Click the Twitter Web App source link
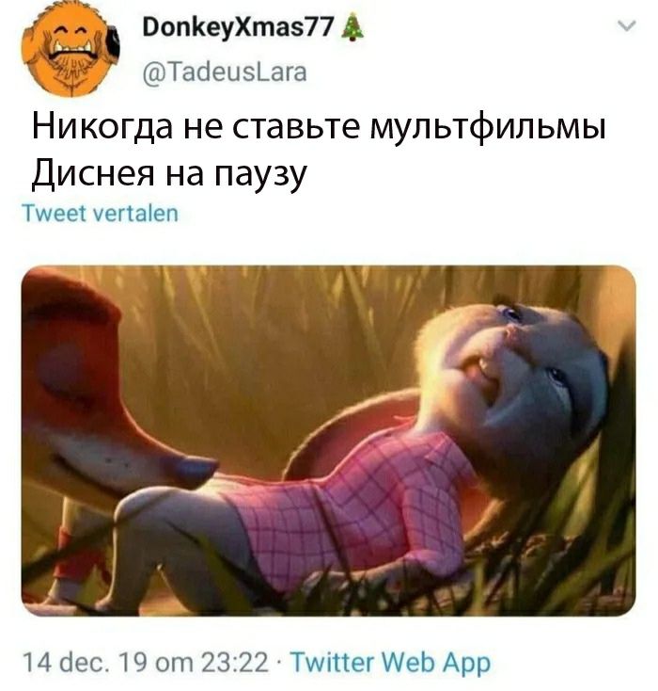Image resolution: width=658 pixels, height=691 pixels. pyautogui.click(x=391, y=663)
